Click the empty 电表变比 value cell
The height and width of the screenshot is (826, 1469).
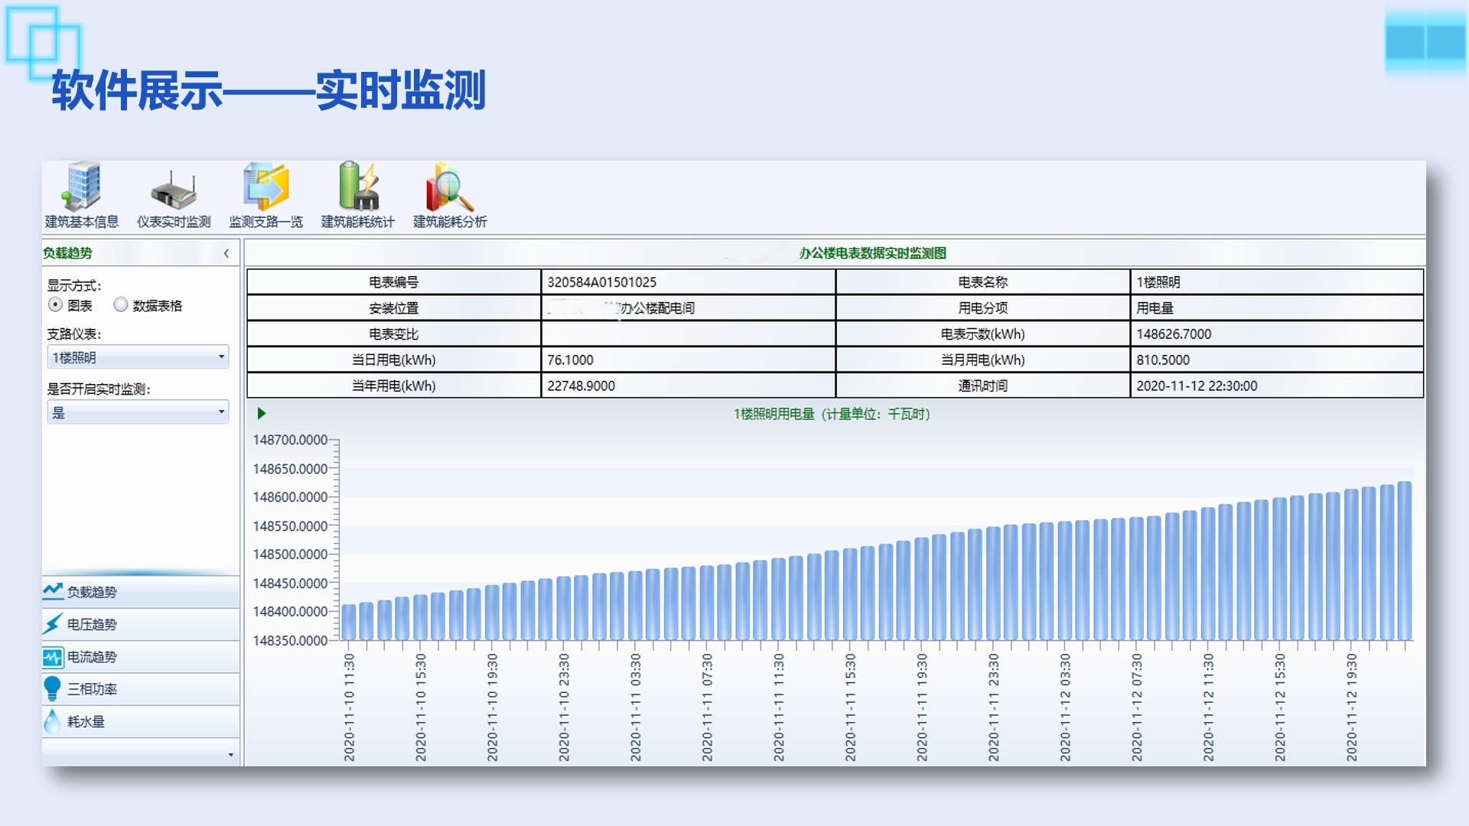pyautogui.click(x=688, y=334)
